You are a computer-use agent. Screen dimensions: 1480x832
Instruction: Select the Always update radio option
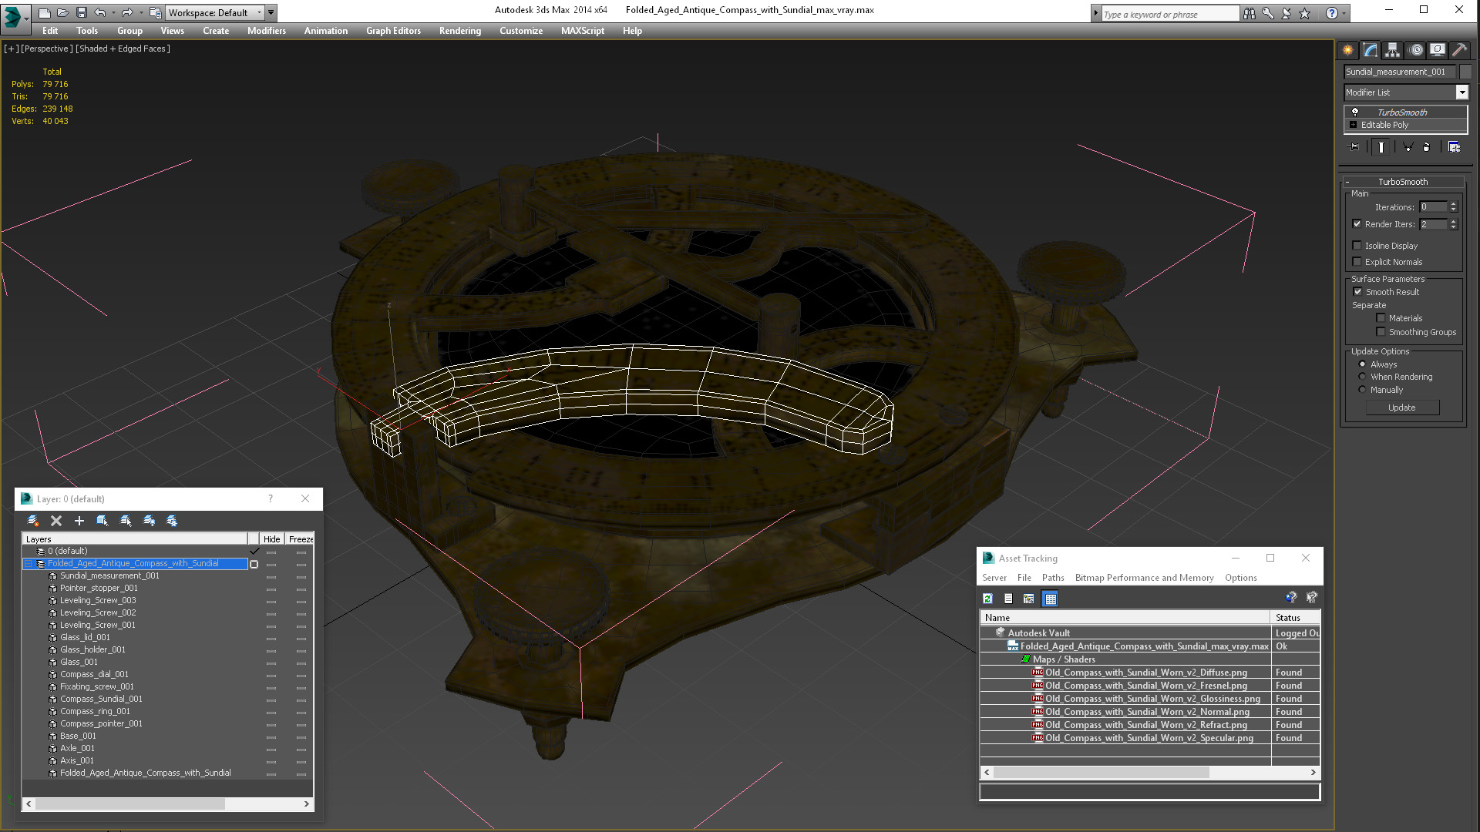1362,364
